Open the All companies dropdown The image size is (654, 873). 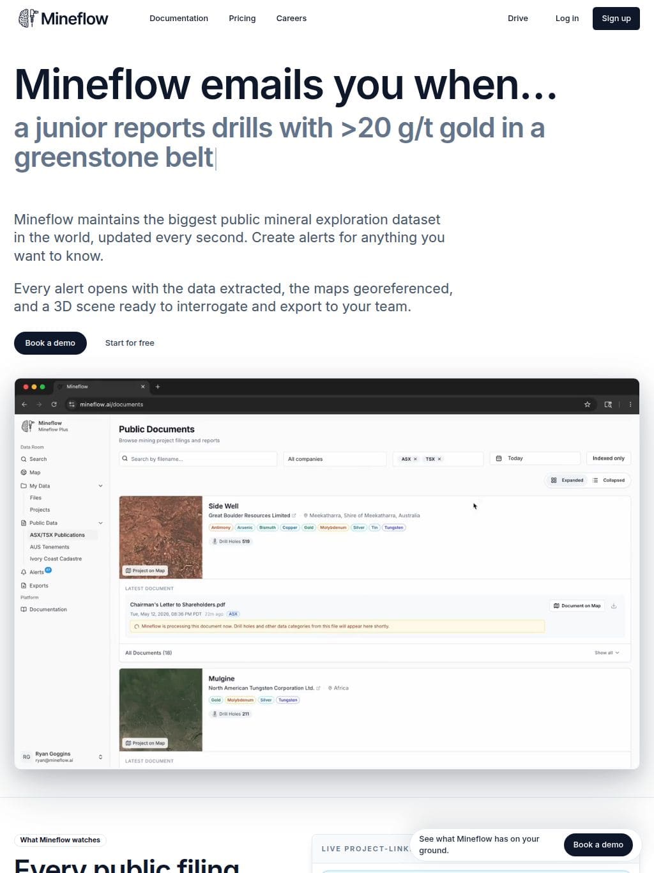point(335,459)
